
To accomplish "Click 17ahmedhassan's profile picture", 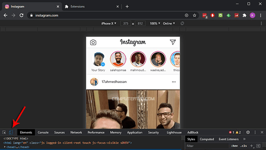I will pos(94,82).
